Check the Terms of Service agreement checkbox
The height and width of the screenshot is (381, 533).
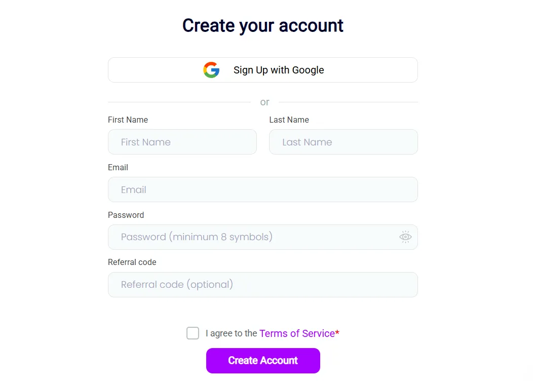pos(193,333)
